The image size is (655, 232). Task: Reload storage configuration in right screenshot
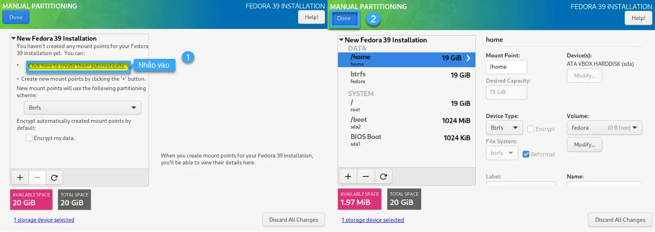pyautogui.click(x=384, y=176)
